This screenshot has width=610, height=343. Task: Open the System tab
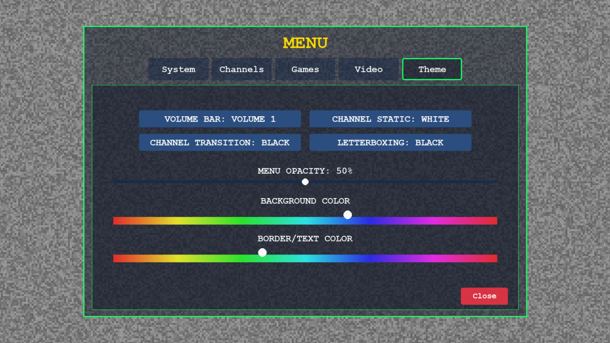178,69
